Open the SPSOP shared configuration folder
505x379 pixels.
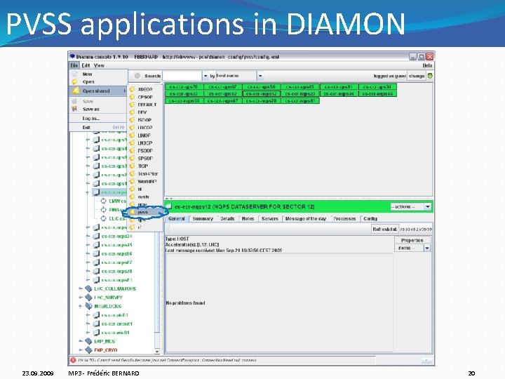[x=144, y=158]
